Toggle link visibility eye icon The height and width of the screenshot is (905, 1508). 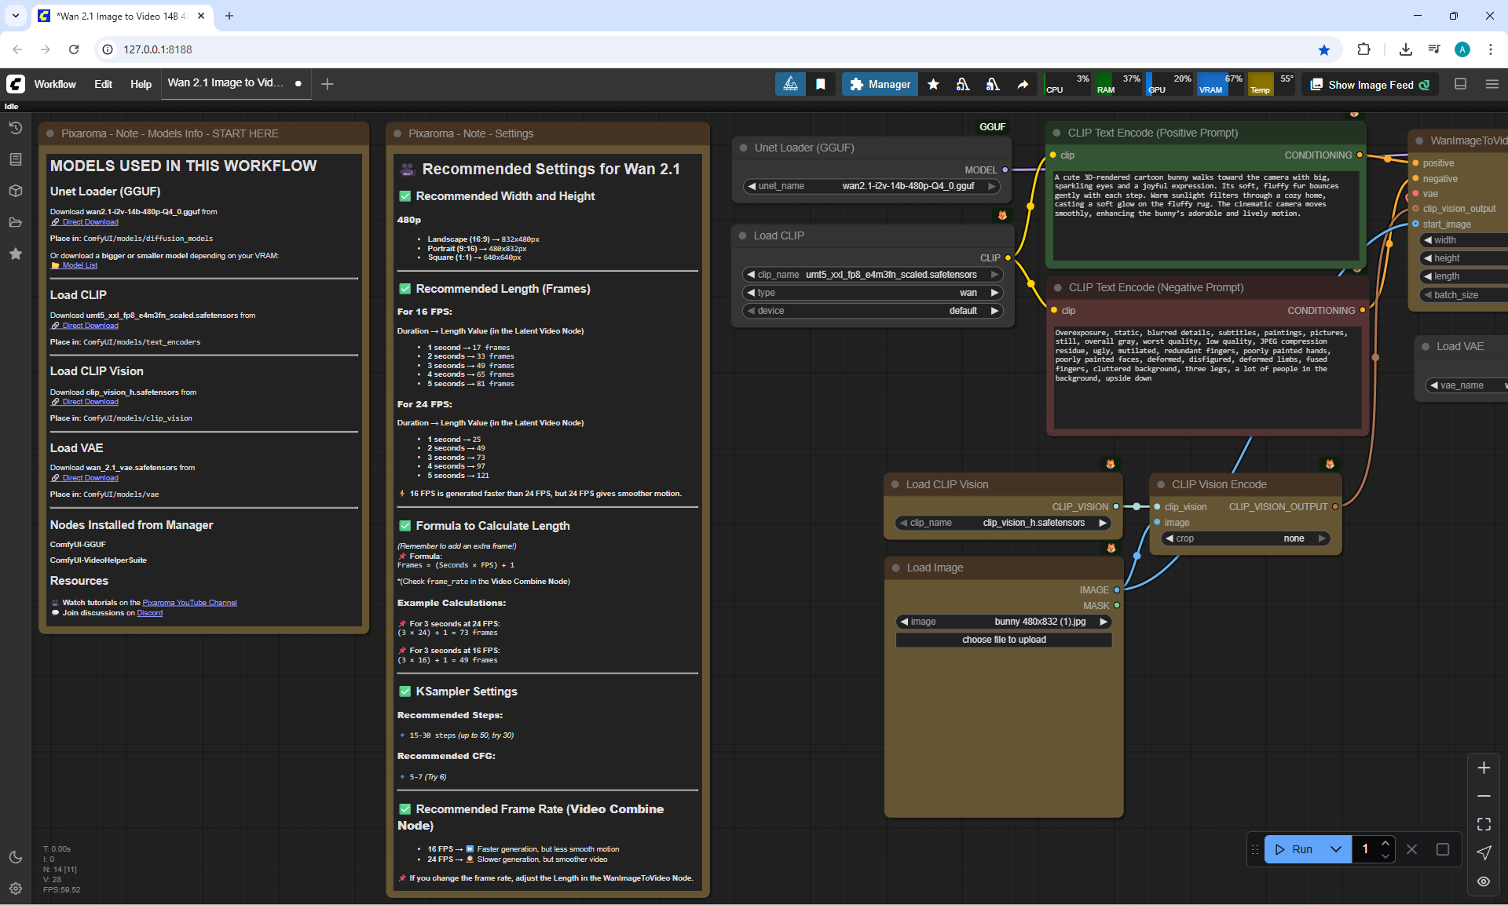click(1484, 881)
